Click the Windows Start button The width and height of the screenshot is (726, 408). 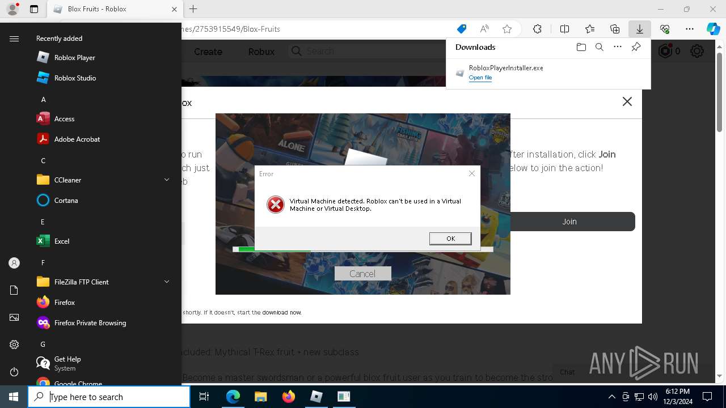[x=14, y=397]
